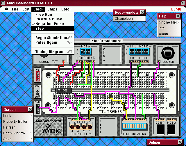Image resolution: width=186 pixels, height=146 pixels.
Task: Open window menu button in title bar
Action: coord(3,3)
